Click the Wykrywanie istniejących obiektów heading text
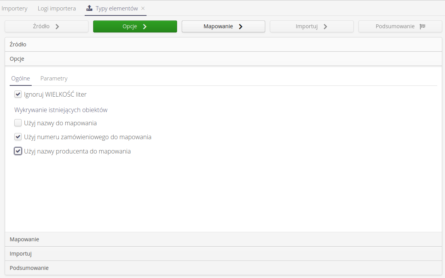This screenshot has height=278, width=445. point(61,110)
